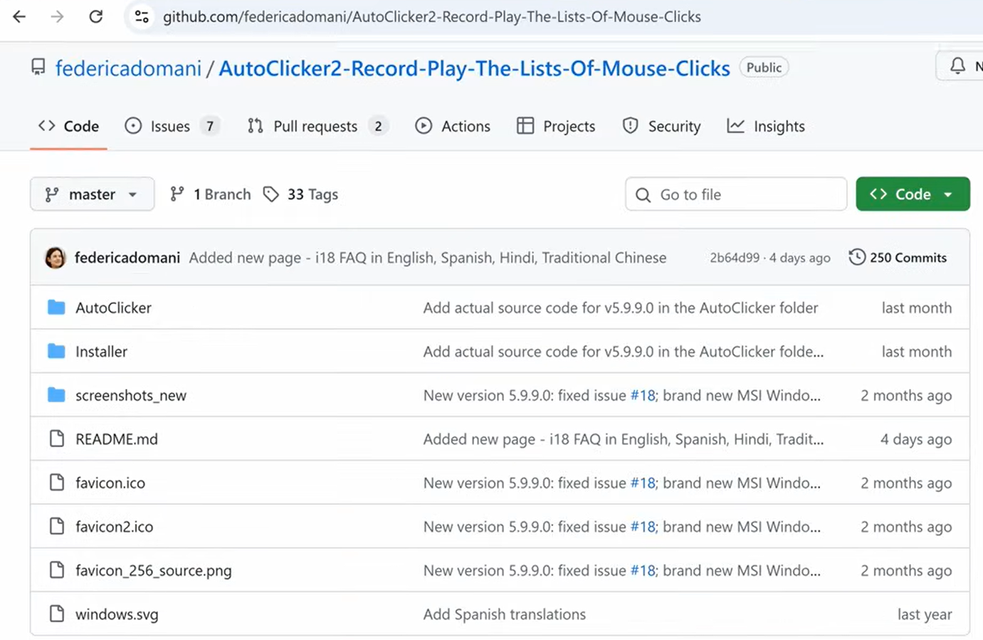Click the browser reload icon
Screen dimensions: 983x640
pyautogui.click(x=95, y=16)
